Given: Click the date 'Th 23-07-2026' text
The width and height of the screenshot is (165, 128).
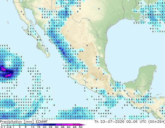Looking at the screenshot, I should (109, 122).
